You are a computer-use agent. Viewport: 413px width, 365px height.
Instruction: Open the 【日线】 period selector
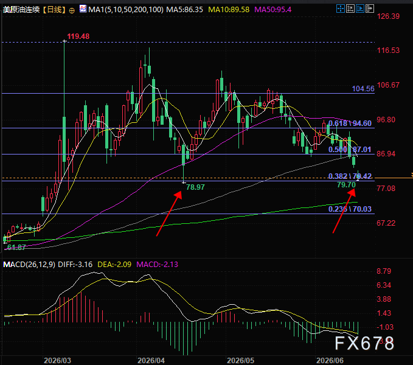(54, 10)
